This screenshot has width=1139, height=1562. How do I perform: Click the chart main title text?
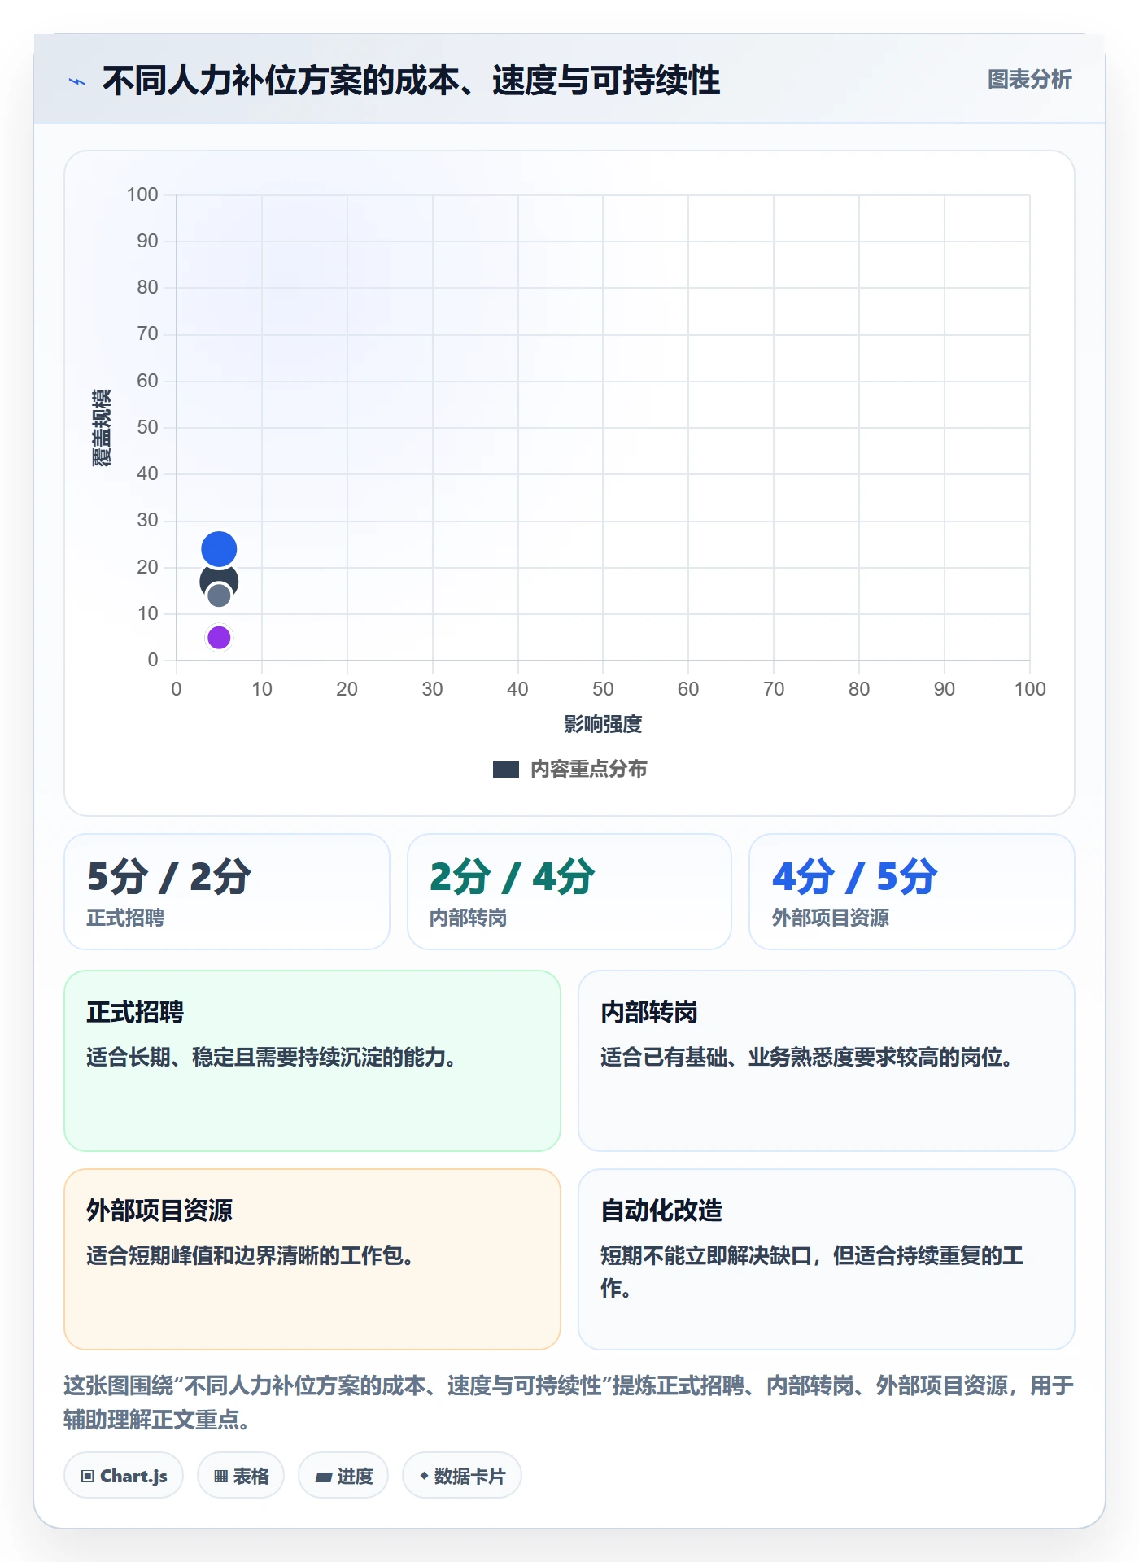pyautogui.click(x=411, y=81)
